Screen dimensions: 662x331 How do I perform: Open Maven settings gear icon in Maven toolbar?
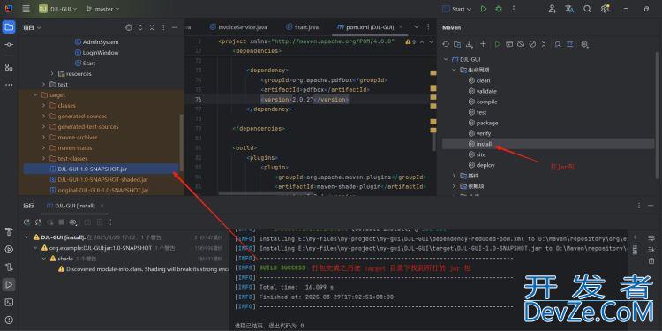584,44
